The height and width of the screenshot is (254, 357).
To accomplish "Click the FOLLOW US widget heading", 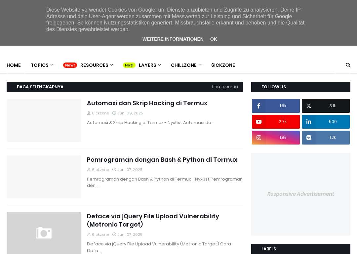I will click(274, 87).
